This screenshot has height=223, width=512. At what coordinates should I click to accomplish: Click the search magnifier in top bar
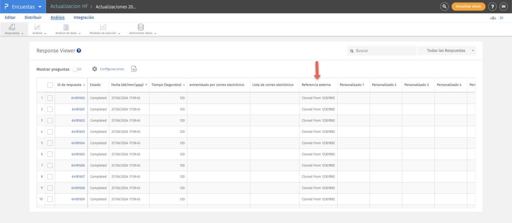444,6
